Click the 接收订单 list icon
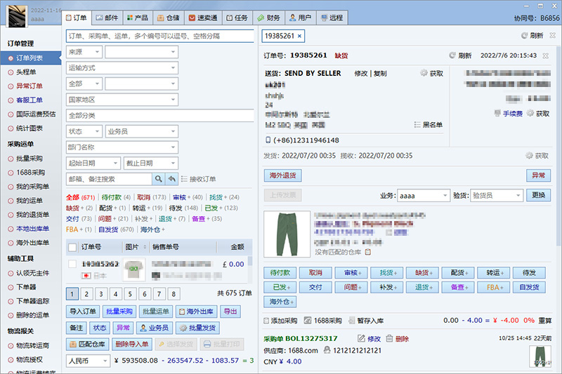 click(184, 179)
